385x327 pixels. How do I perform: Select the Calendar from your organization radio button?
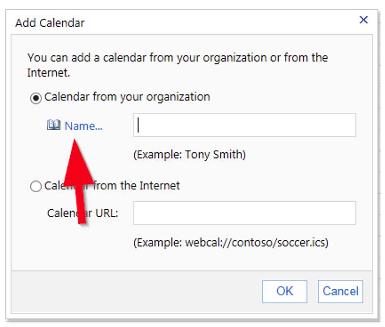click(35, 97)
